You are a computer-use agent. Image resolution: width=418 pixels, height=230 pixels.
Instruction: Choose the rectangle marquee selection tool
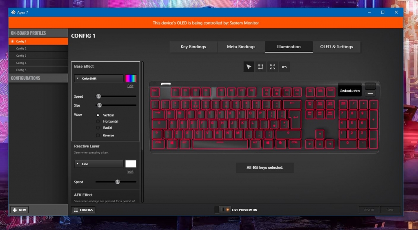coord(260,67)
